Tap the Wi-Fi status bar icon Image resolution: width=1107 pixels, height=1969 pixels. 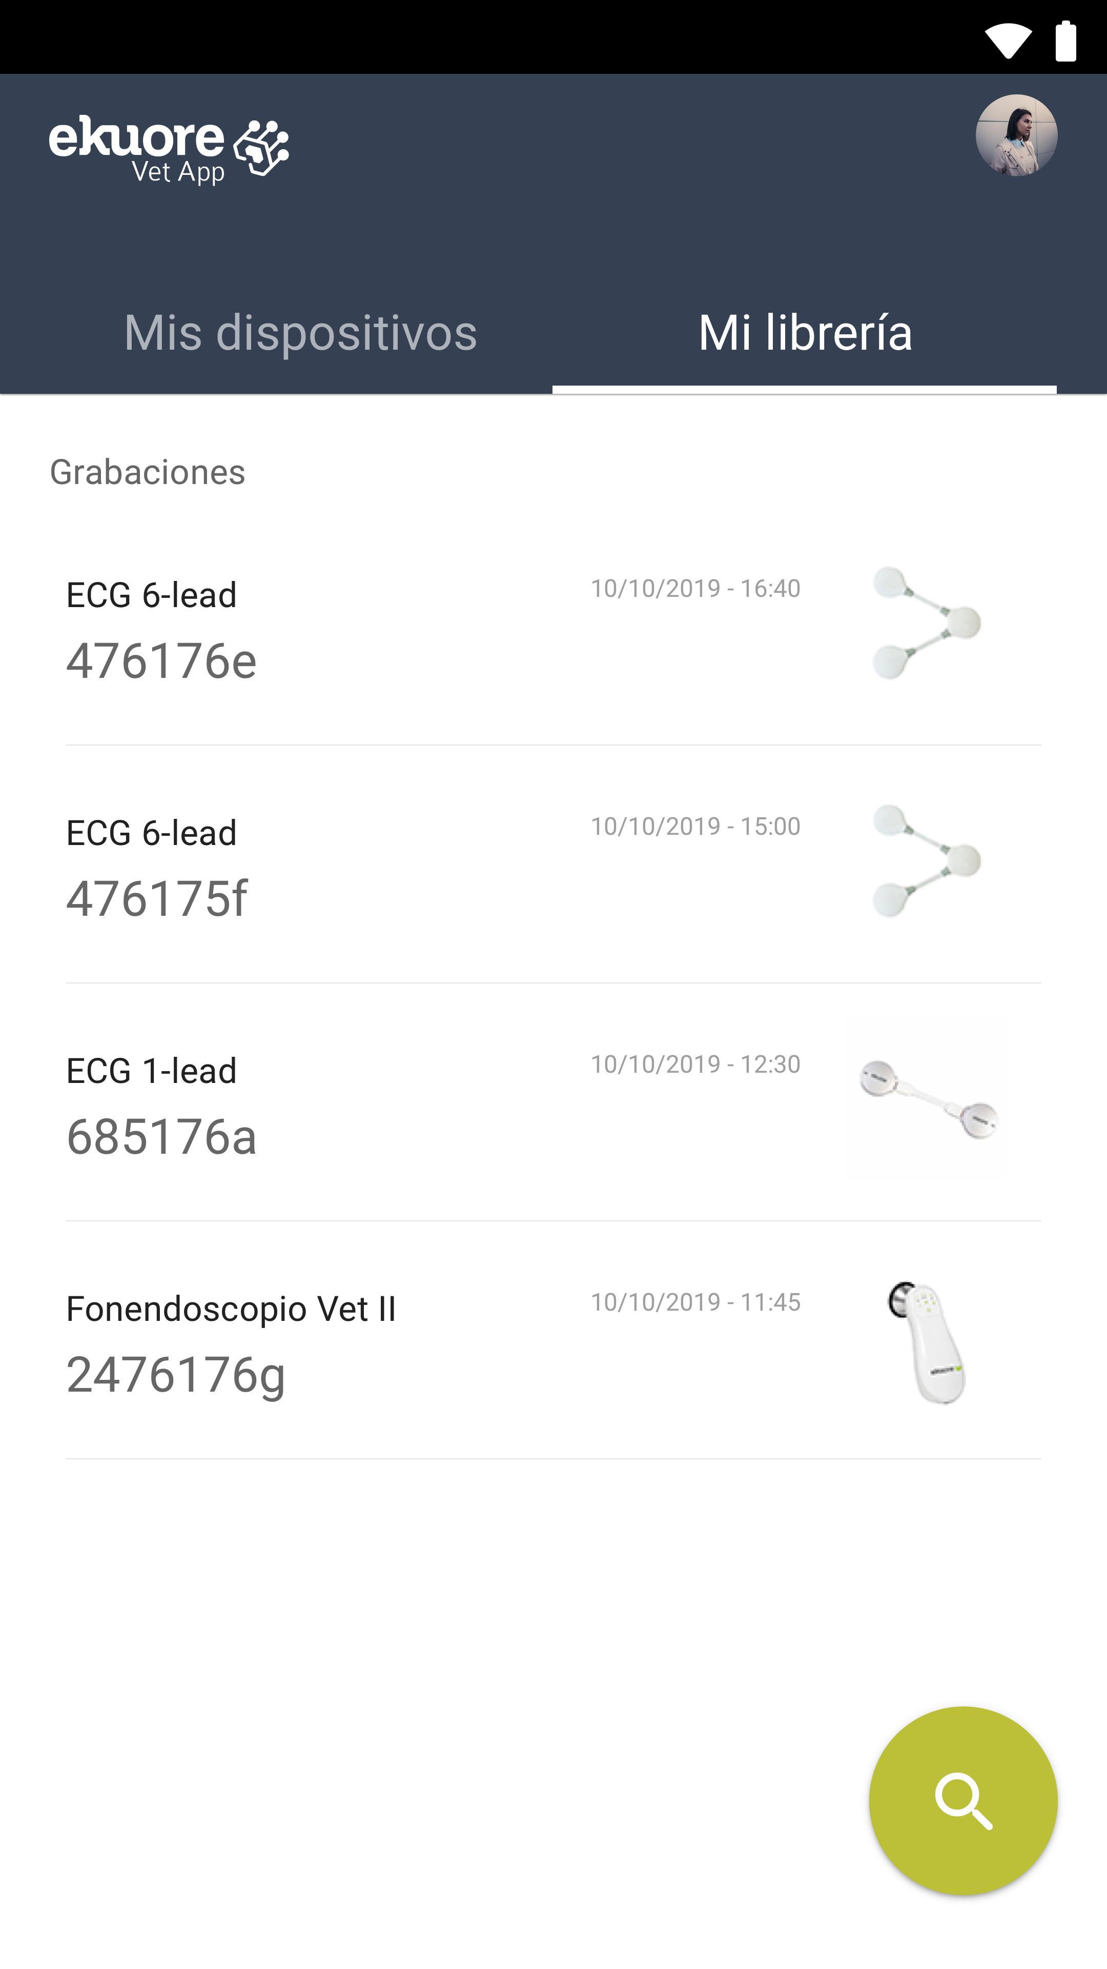pyautogui.click(x=1009, y=41)
